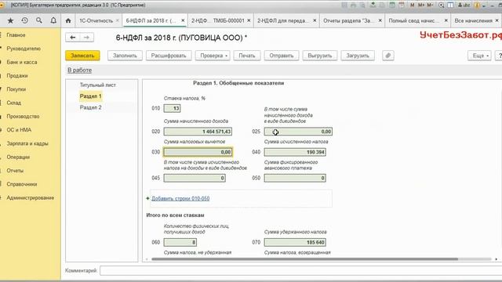Open the ОС и НМА section
This screenshot has height=282, width=502.
[x=19, y=130]
